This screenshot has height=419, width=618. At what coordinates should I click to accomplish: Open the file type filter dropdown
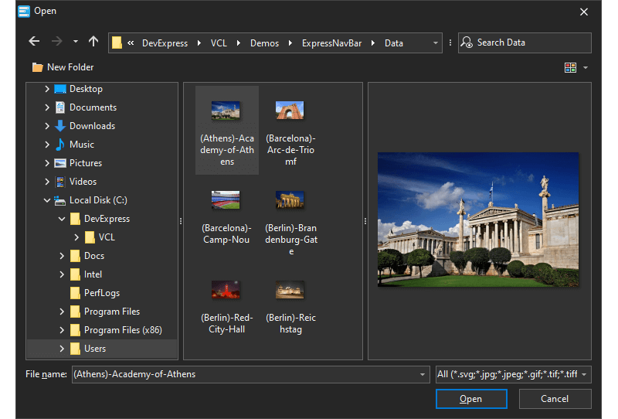584,375
